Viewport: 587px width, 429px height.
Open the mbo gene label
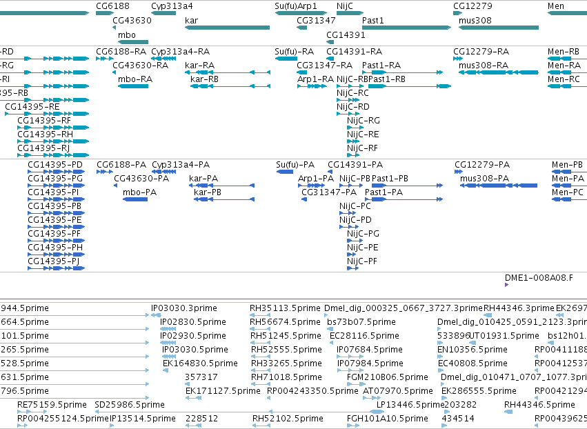pos(126,34)
